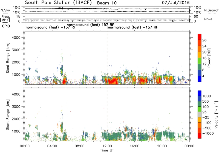The image size is (219, 152).
Task: Click the 20 label on the Power colorbar
Action: coord(204,52)
